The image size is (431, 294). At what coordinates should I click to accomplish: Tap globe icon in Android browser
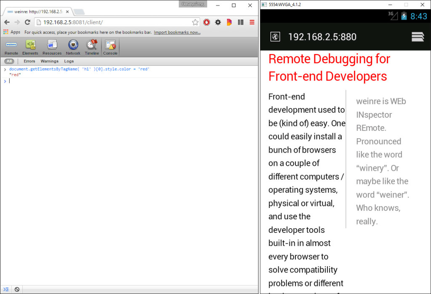click(x=275, y=37)
